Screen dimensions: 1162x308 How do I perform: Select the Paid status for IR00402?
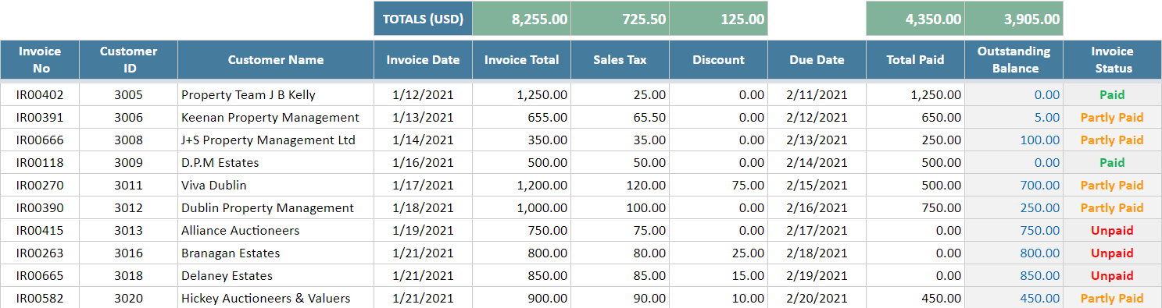[x=1112, y=95]
